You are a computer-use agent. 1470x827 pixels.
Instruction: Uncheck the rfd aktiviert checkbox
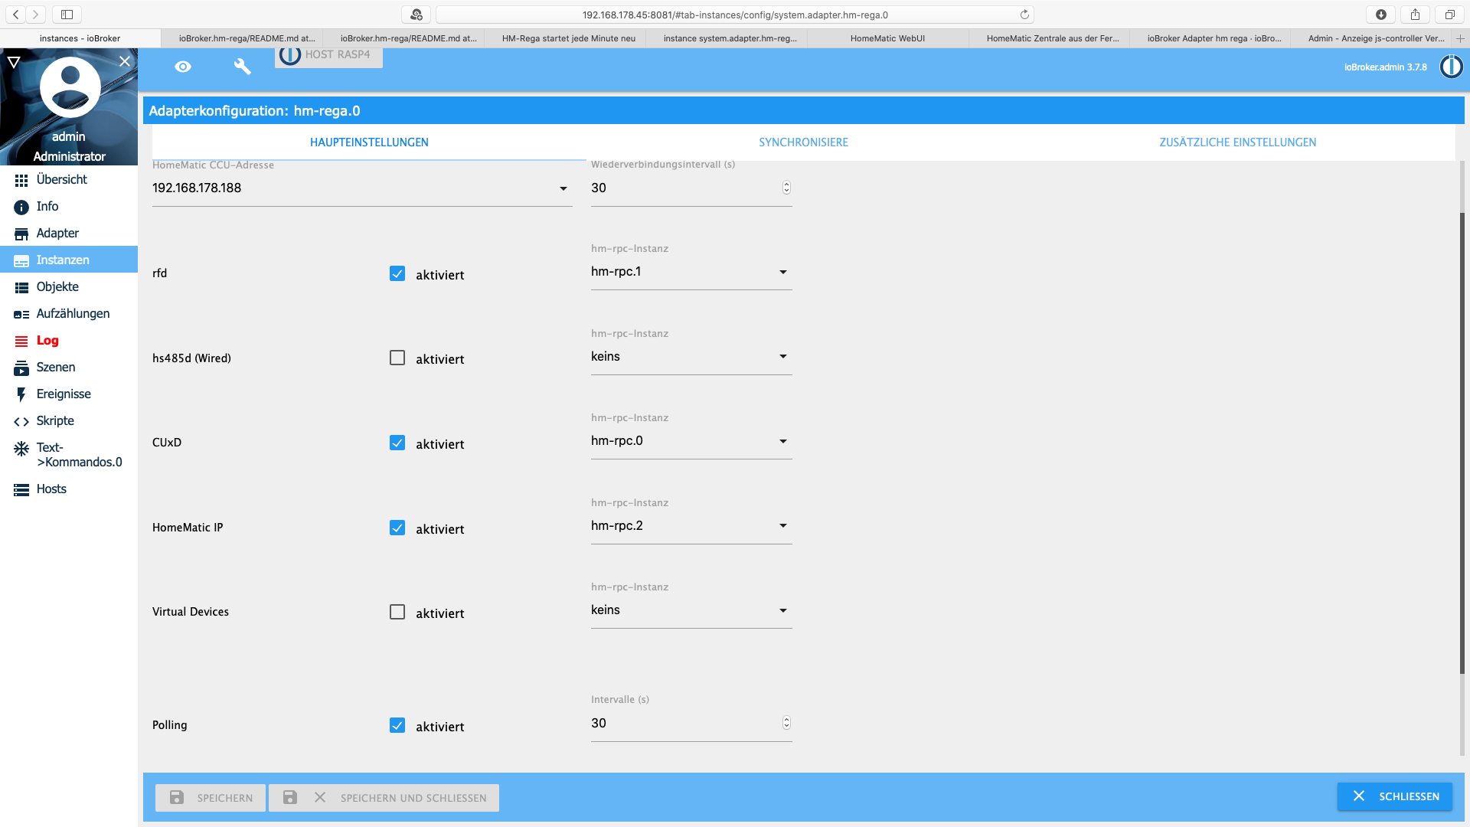pyautogui.click(x=397, y=273)
